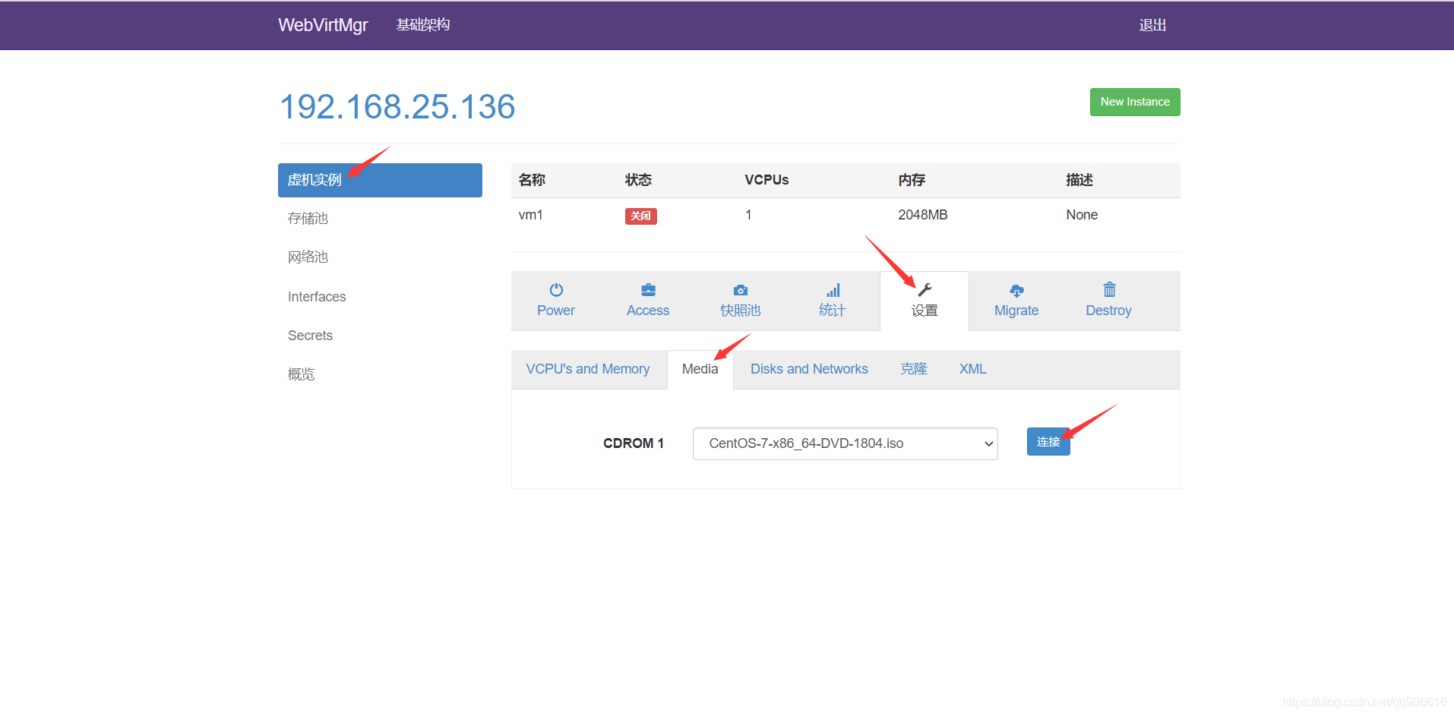Click the 统计 tab label
The height and width of the screenshot is (716, 1454).
[833, 311]
